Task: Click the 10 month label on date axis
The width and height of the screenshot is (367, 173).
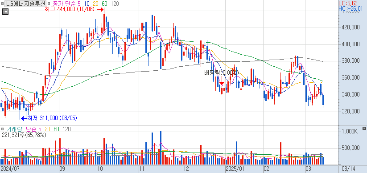Action: click(x=100, y=169)
